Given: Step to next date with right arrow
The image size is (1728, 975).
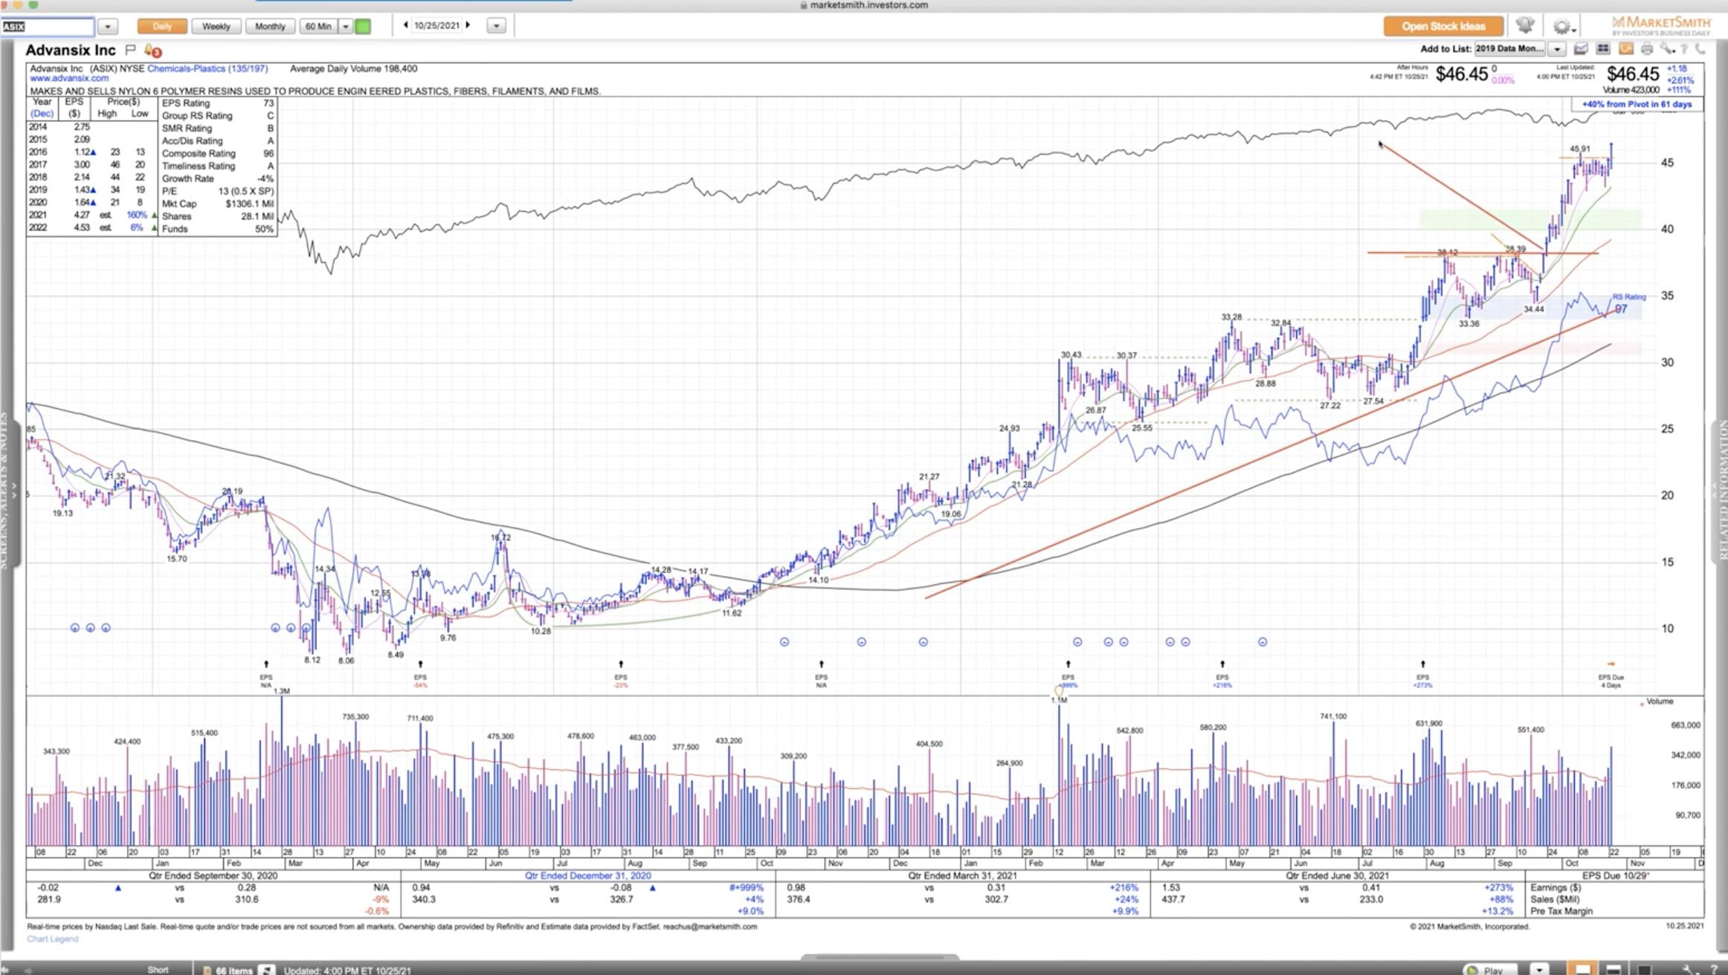Looking at the screenshot, I should click(x=468, y=25).
